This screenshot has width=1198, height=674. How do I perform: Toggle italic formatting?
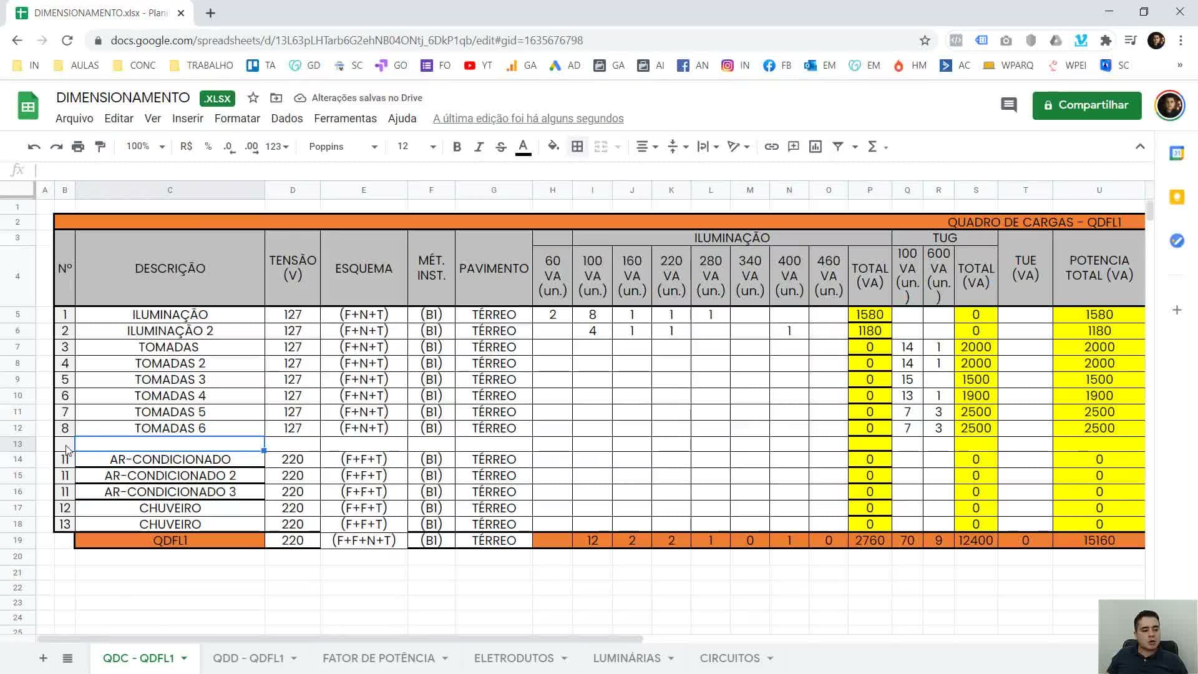tap(479, 147)
